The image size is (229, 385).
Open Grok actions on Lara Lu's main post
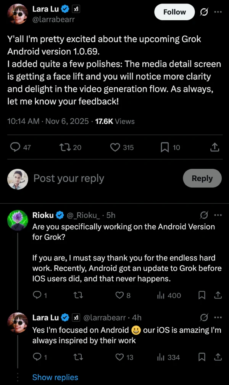pyautogui.click(x=204, y=12)
